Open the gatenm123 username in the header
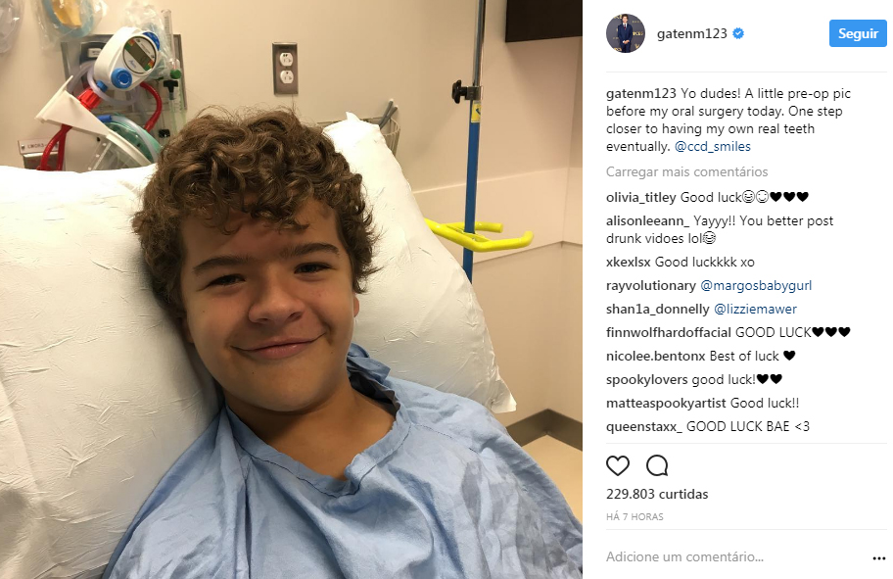This screenshot has width=893, height=579. tap(691, 33)
